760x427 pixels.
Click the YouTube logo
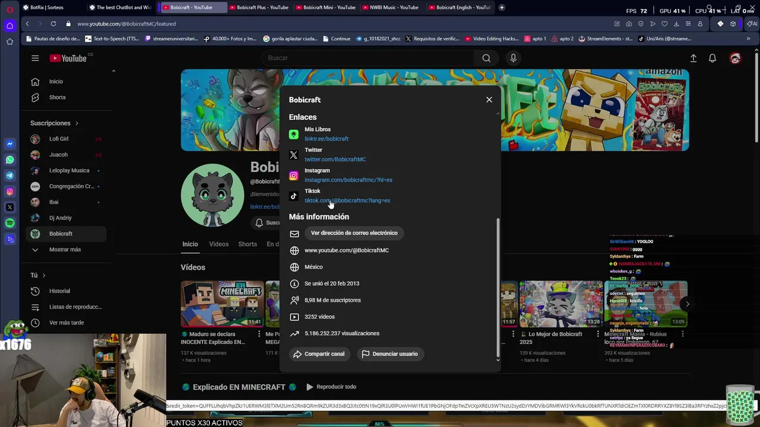pos(68,58)
